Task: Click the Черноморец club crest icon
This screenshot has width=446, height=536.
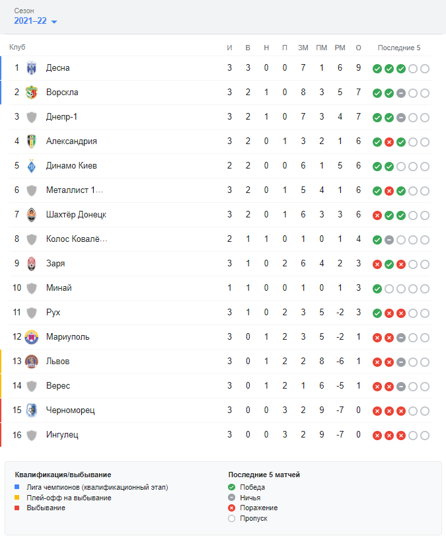Action: coord(32,410)
